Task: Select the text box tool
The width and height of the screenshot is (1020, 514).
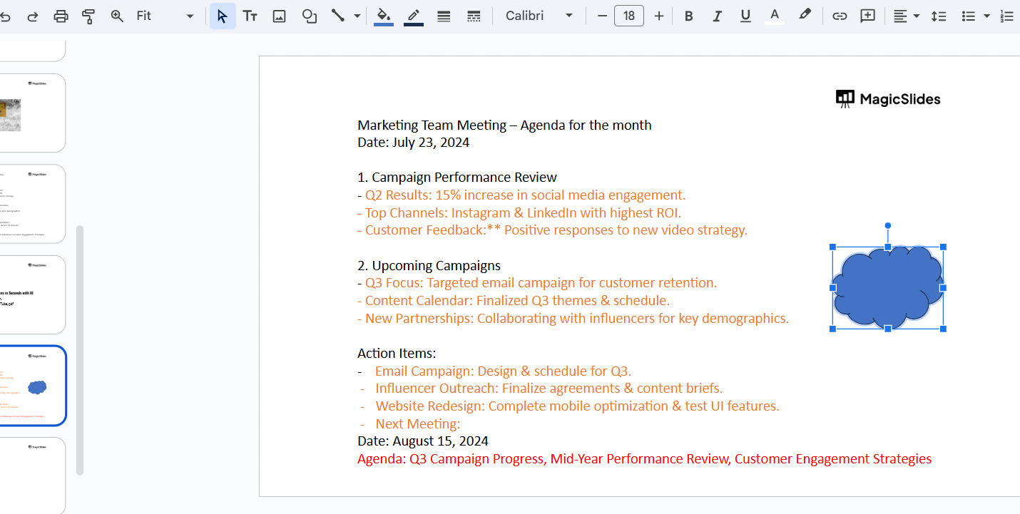Action: coord(250,16)
